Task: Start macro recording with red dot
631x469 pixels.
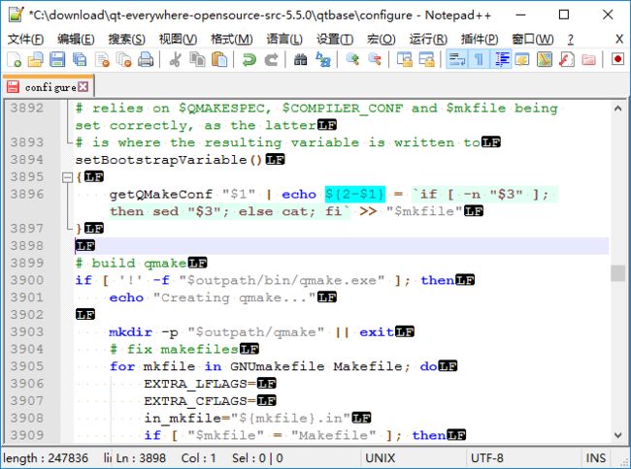Action: pos(617,59)
